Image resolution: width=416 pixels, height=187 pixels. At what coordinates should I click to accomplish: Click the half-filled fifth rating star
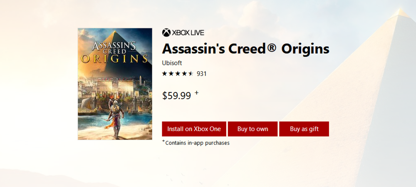[191, 74]
